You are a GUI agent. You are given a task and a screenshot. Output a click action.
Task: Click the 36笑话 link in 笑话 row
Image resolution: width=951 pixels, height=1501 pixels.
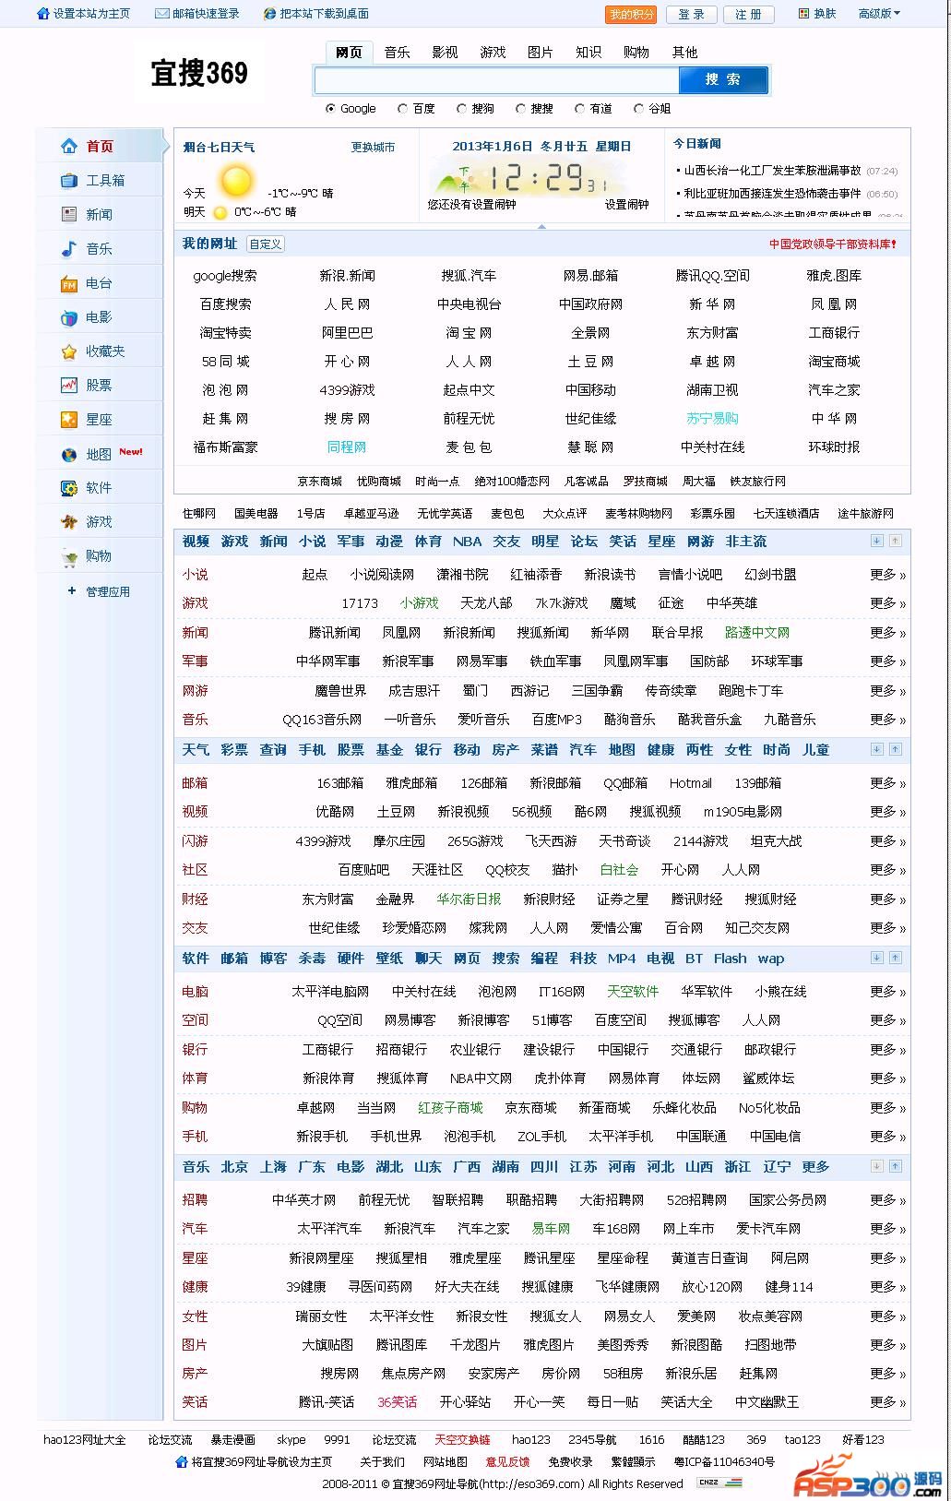398,1402
